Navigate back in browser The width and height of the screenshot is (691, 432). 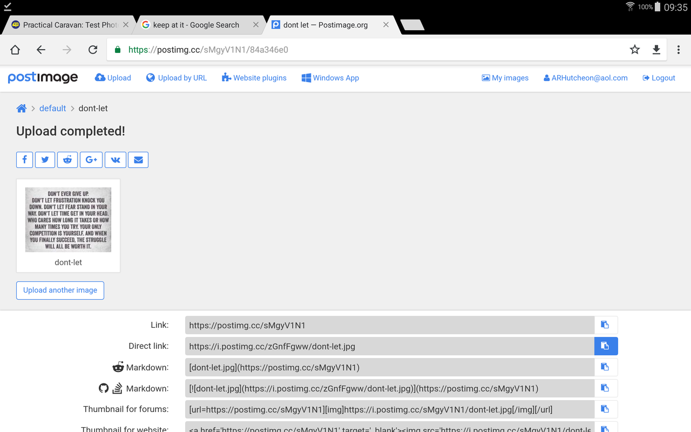tap(41, 50)
